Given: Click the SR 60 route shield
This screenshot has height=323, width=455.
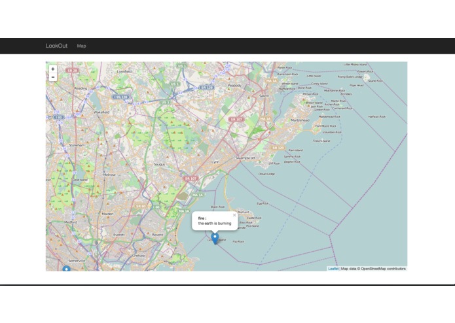Looking at the screenshot, I should (x=141, y=206).
